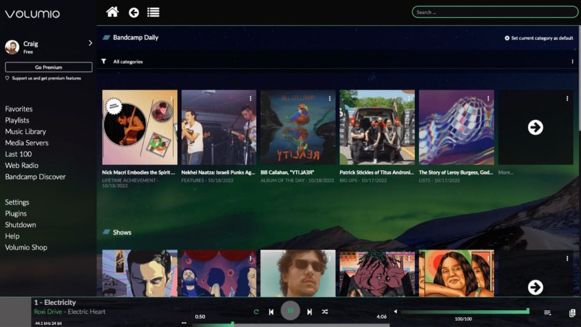The height and width of the screenshot is (327, 581).
Task: Skip to next track
Action: (x=310, y=312)
